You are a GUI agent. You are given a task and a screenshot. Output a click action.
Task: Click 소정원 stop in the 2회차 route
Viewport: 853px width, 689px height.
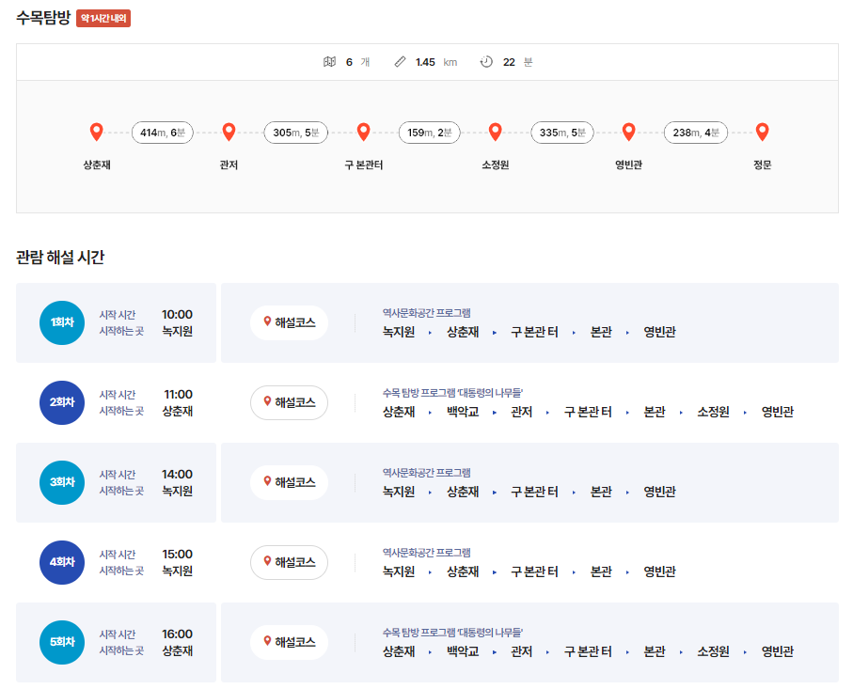point(713,413)
